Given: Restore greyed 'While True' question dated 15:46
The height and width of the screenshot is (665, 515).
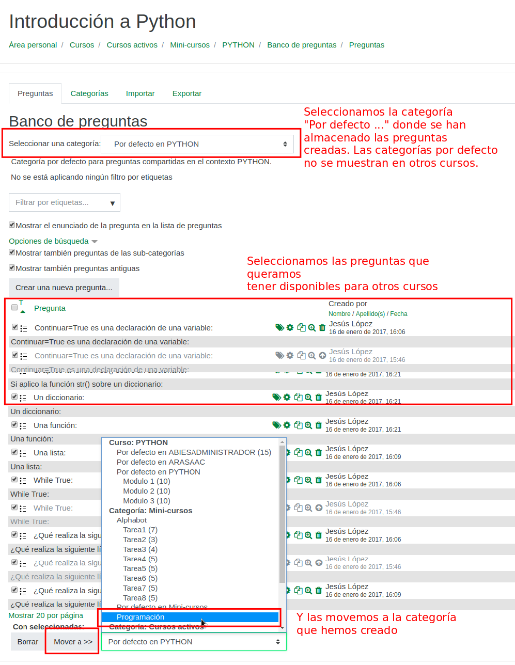Looking at the screenshot, I should coord(319,508).
